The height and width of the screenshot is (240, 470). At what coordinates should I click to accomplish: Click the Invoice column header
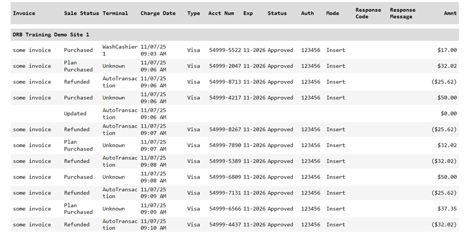pyautogui.click(x=24, y=13)
